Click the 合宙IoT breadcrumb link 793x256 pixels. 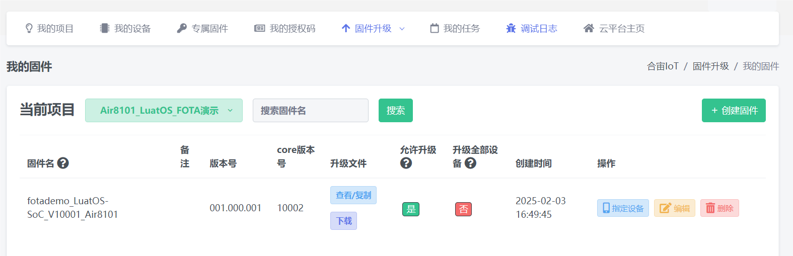[x=663, y=66]
